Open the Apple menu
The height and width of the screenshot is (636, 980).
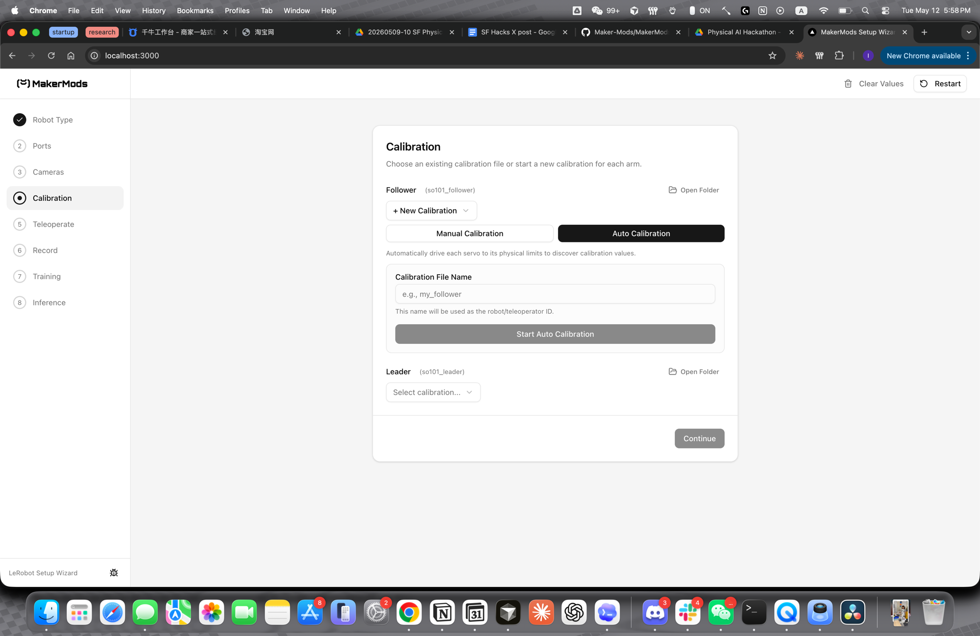15,10
